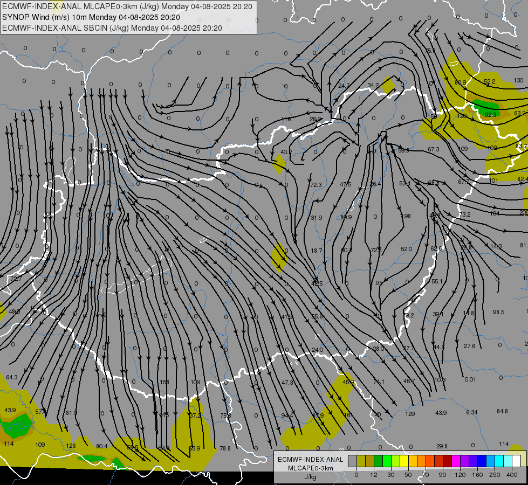Click the map value 118
The height and width of the screenshot is (485, 528).
pos(286,119)
